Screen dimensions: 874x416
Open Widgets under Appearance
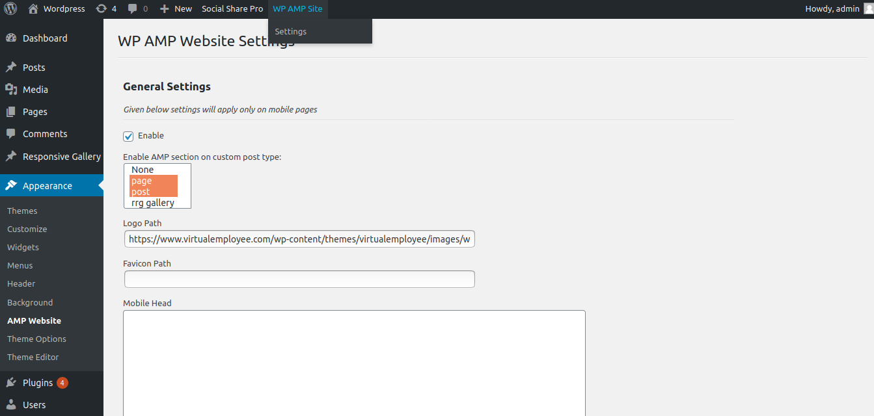[x=23, y=247]
